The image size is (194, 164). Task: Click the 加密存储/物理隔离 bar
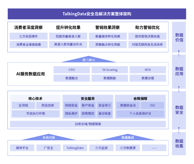pyautogui.click(x=88, y=124)
